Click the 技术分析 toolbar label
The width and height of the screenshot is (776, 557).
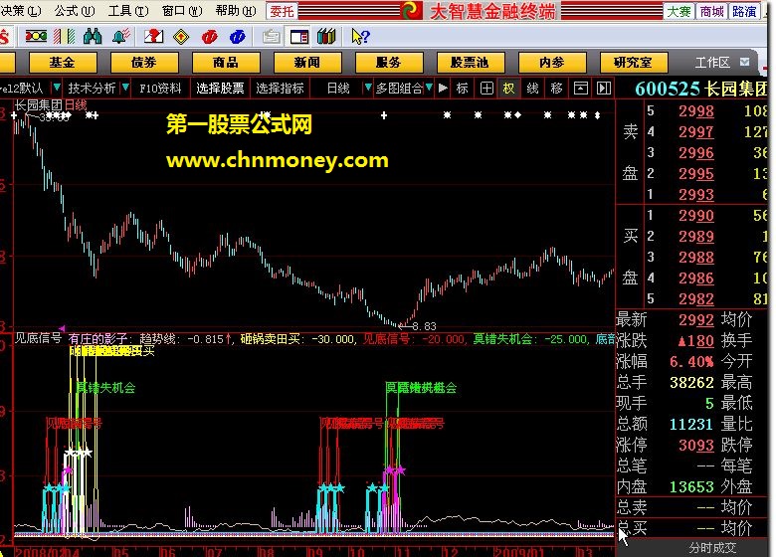[x=92, y=89]
